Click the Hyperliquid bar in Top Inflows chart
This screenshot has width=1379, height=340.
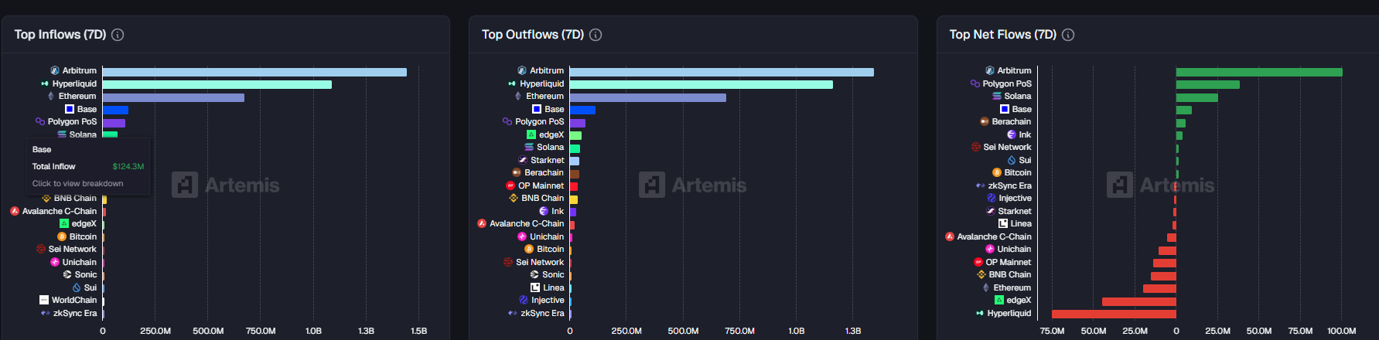[x=217, y=84]
